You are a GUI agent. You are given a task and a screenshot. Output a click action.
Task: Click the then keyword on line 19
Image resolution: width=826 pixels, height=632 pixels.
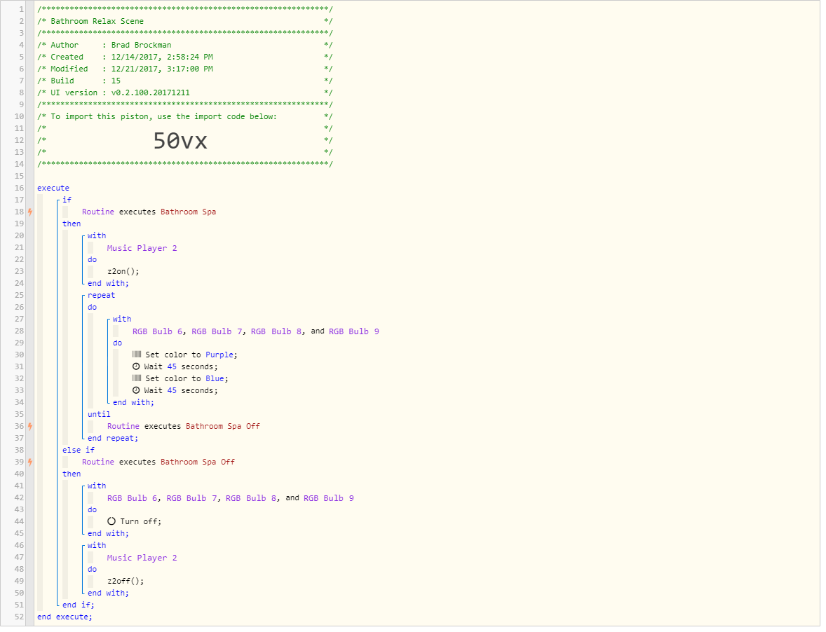coord(72,224)
